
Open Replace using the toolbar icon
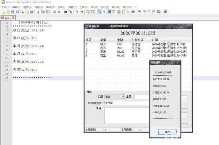(70, 12)
